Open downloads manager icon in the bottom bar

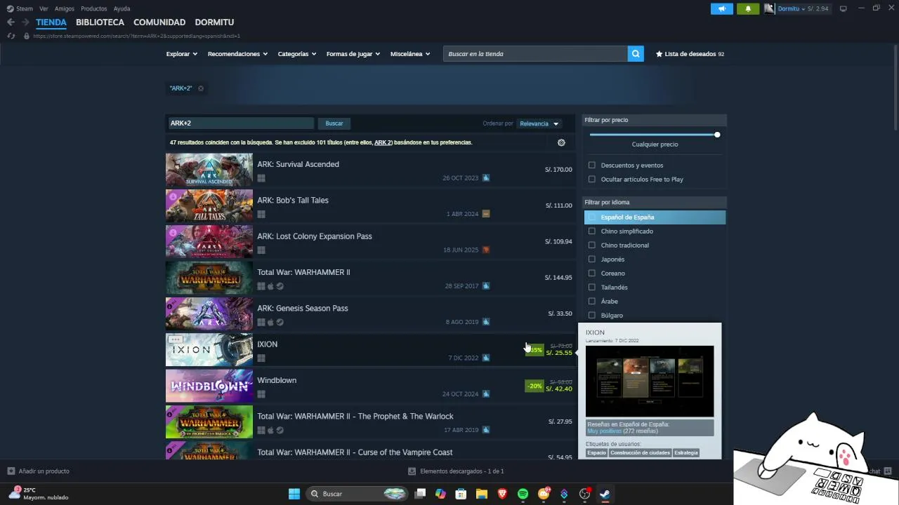tap(412, 471)
